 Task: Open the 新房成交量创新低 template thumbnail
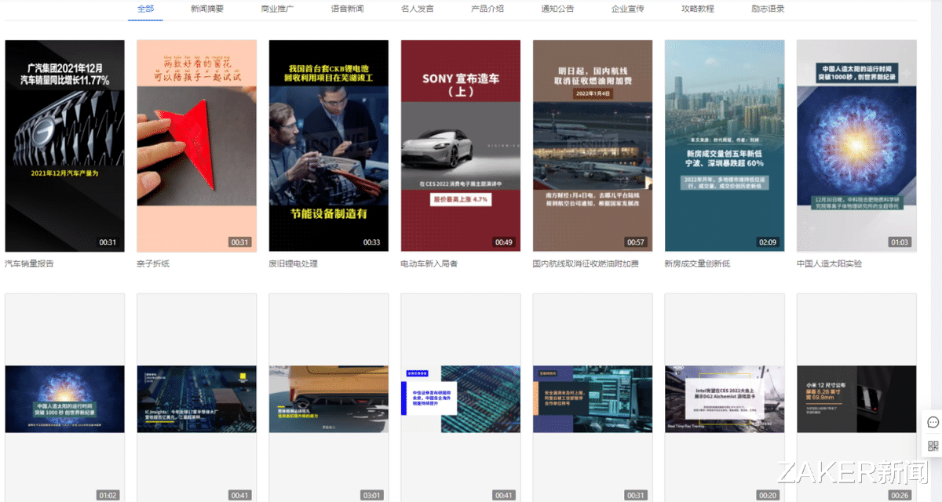click(725, 146)
